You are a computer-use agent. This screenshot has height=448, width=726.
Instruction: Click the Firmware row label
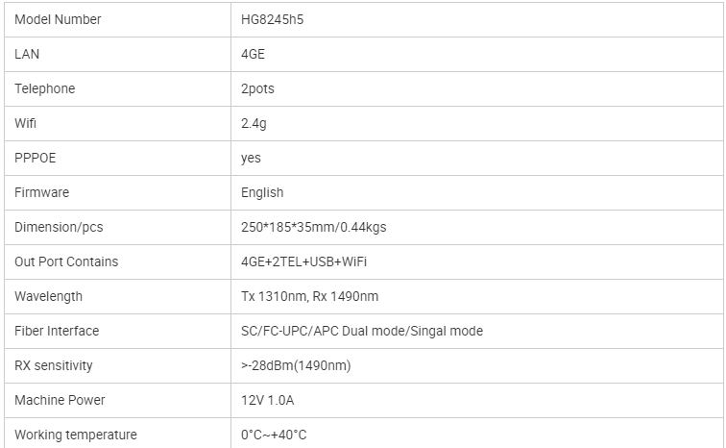[x=41, y=192]
